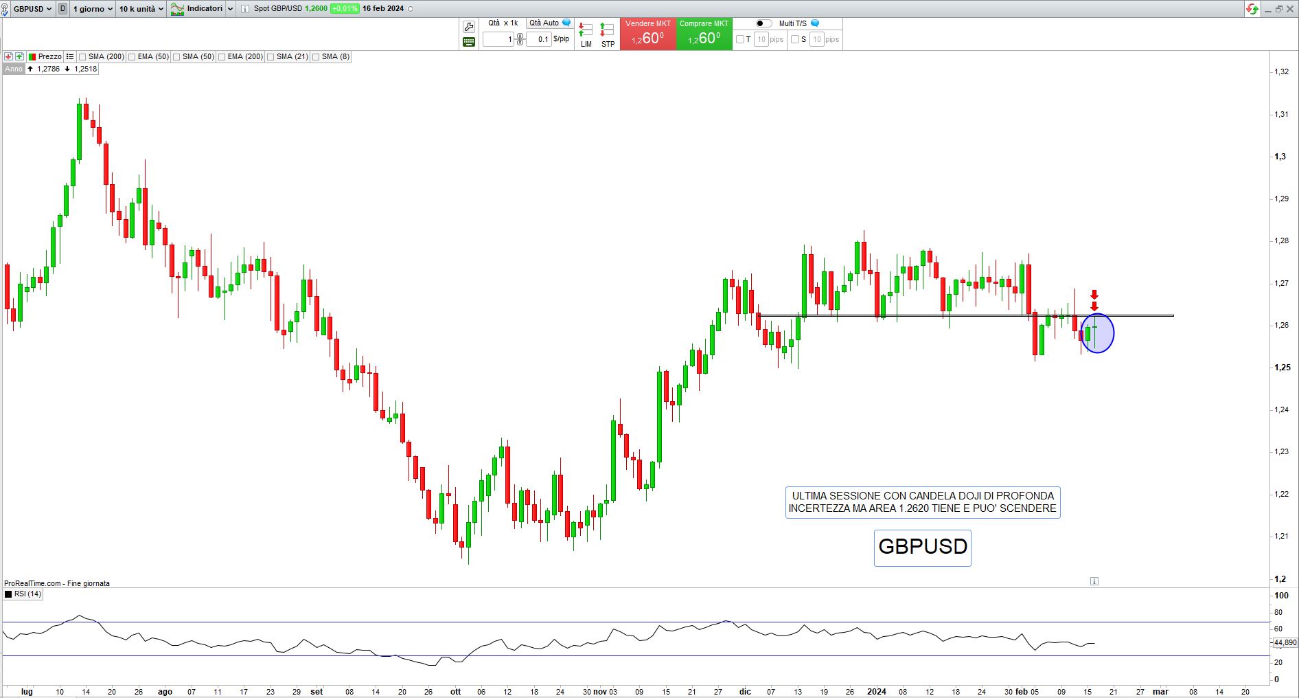Image resolution: width=1299 pixels, height=698 pixels.
Task: Click the chain link icon between quantity fields
Action: (520, 39)
